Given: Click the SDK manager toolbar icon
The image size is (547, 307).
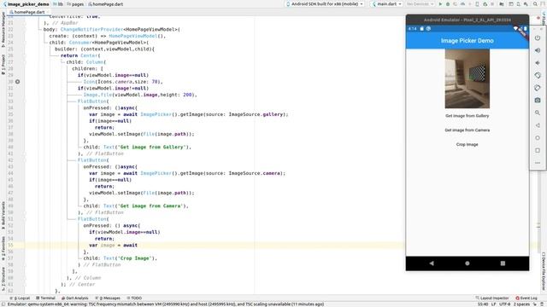Looking at the screenshot, I should 526,4.
